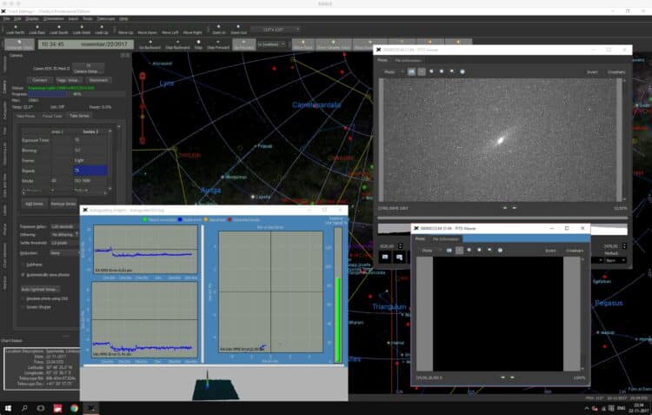The width and height of the screenshot is (652, 415).
Task: Click the Step Forward time icon
Action: 218,44
